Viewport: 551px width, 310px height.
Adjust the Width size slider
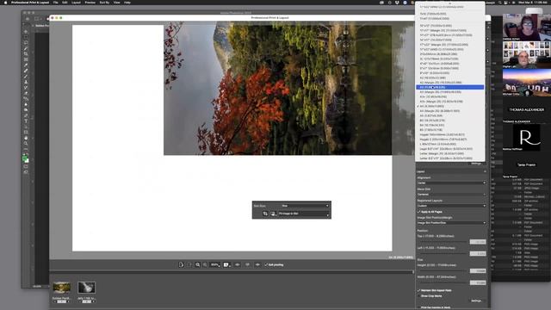click(443, 282)
